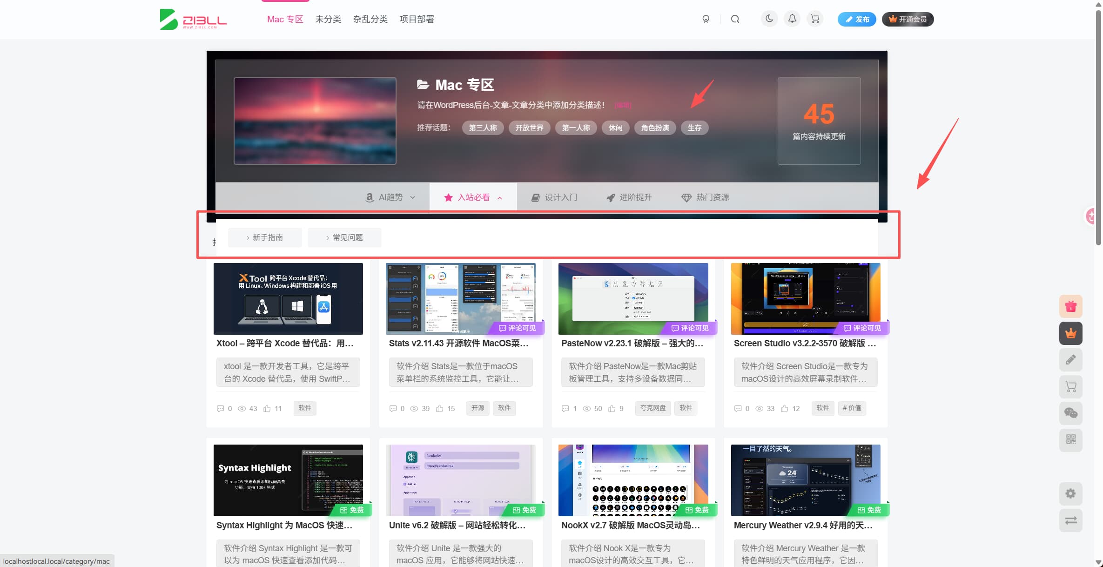Open the Xtool article title link
Viewport: 1103px width, 567px height.
point(285,344)
